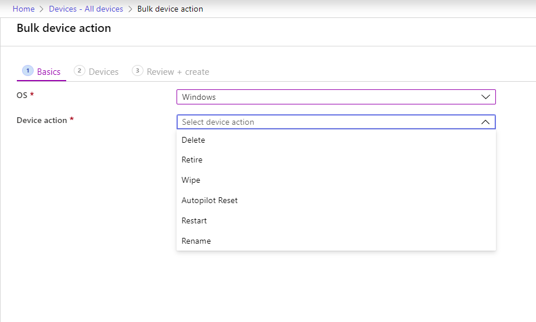The height and width of the screenshot is (322, 536).
Task: Click the step 3 circle icon
Action: tap(138, 71)
